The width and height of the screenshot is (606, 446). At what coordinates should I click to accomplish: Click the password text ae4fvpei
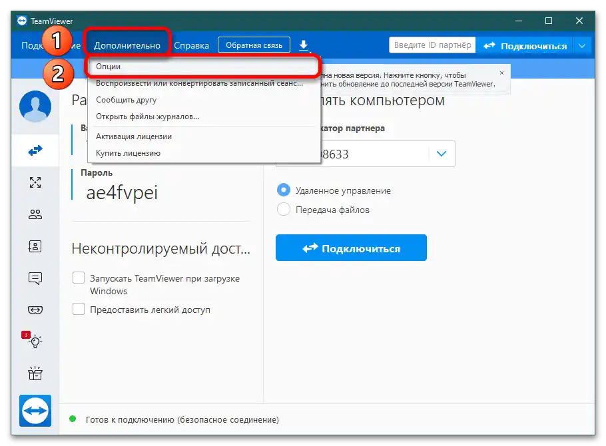[x=122, y=192]
